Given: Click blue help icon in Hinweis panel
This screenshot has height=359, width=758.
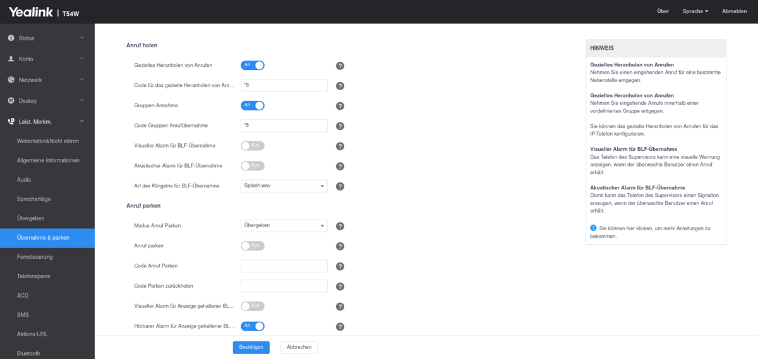Looking at the screenshot, I should tap(593, 228).
